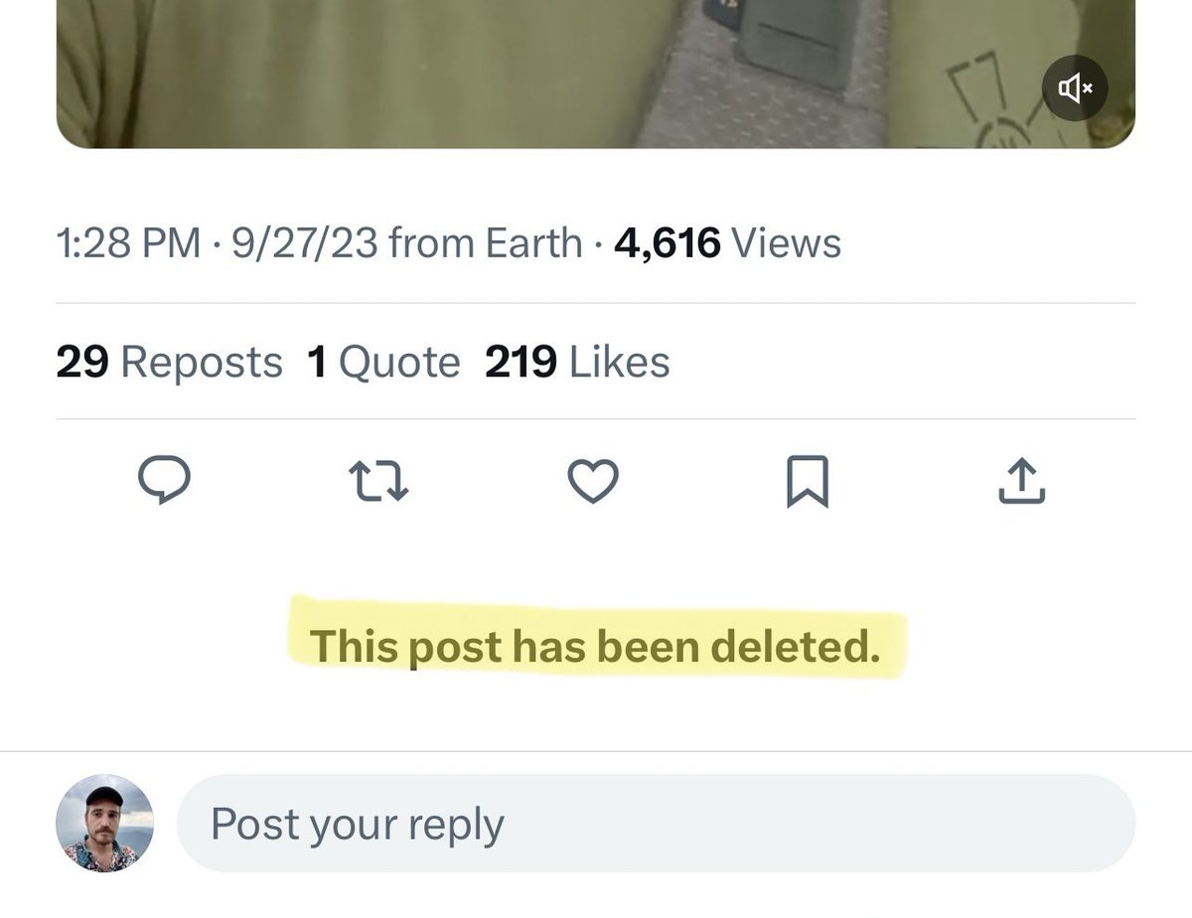
Task: Tap the reply speech bubble icon
Action: [x=163, y=482]
